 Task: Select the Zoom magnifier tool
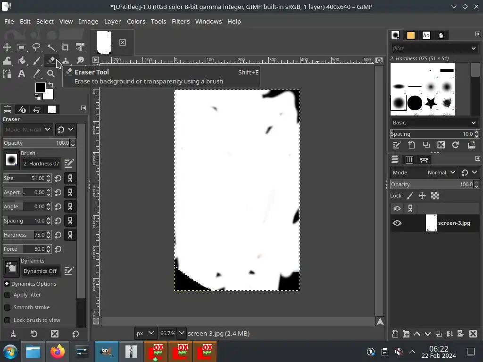click(51, 74)
